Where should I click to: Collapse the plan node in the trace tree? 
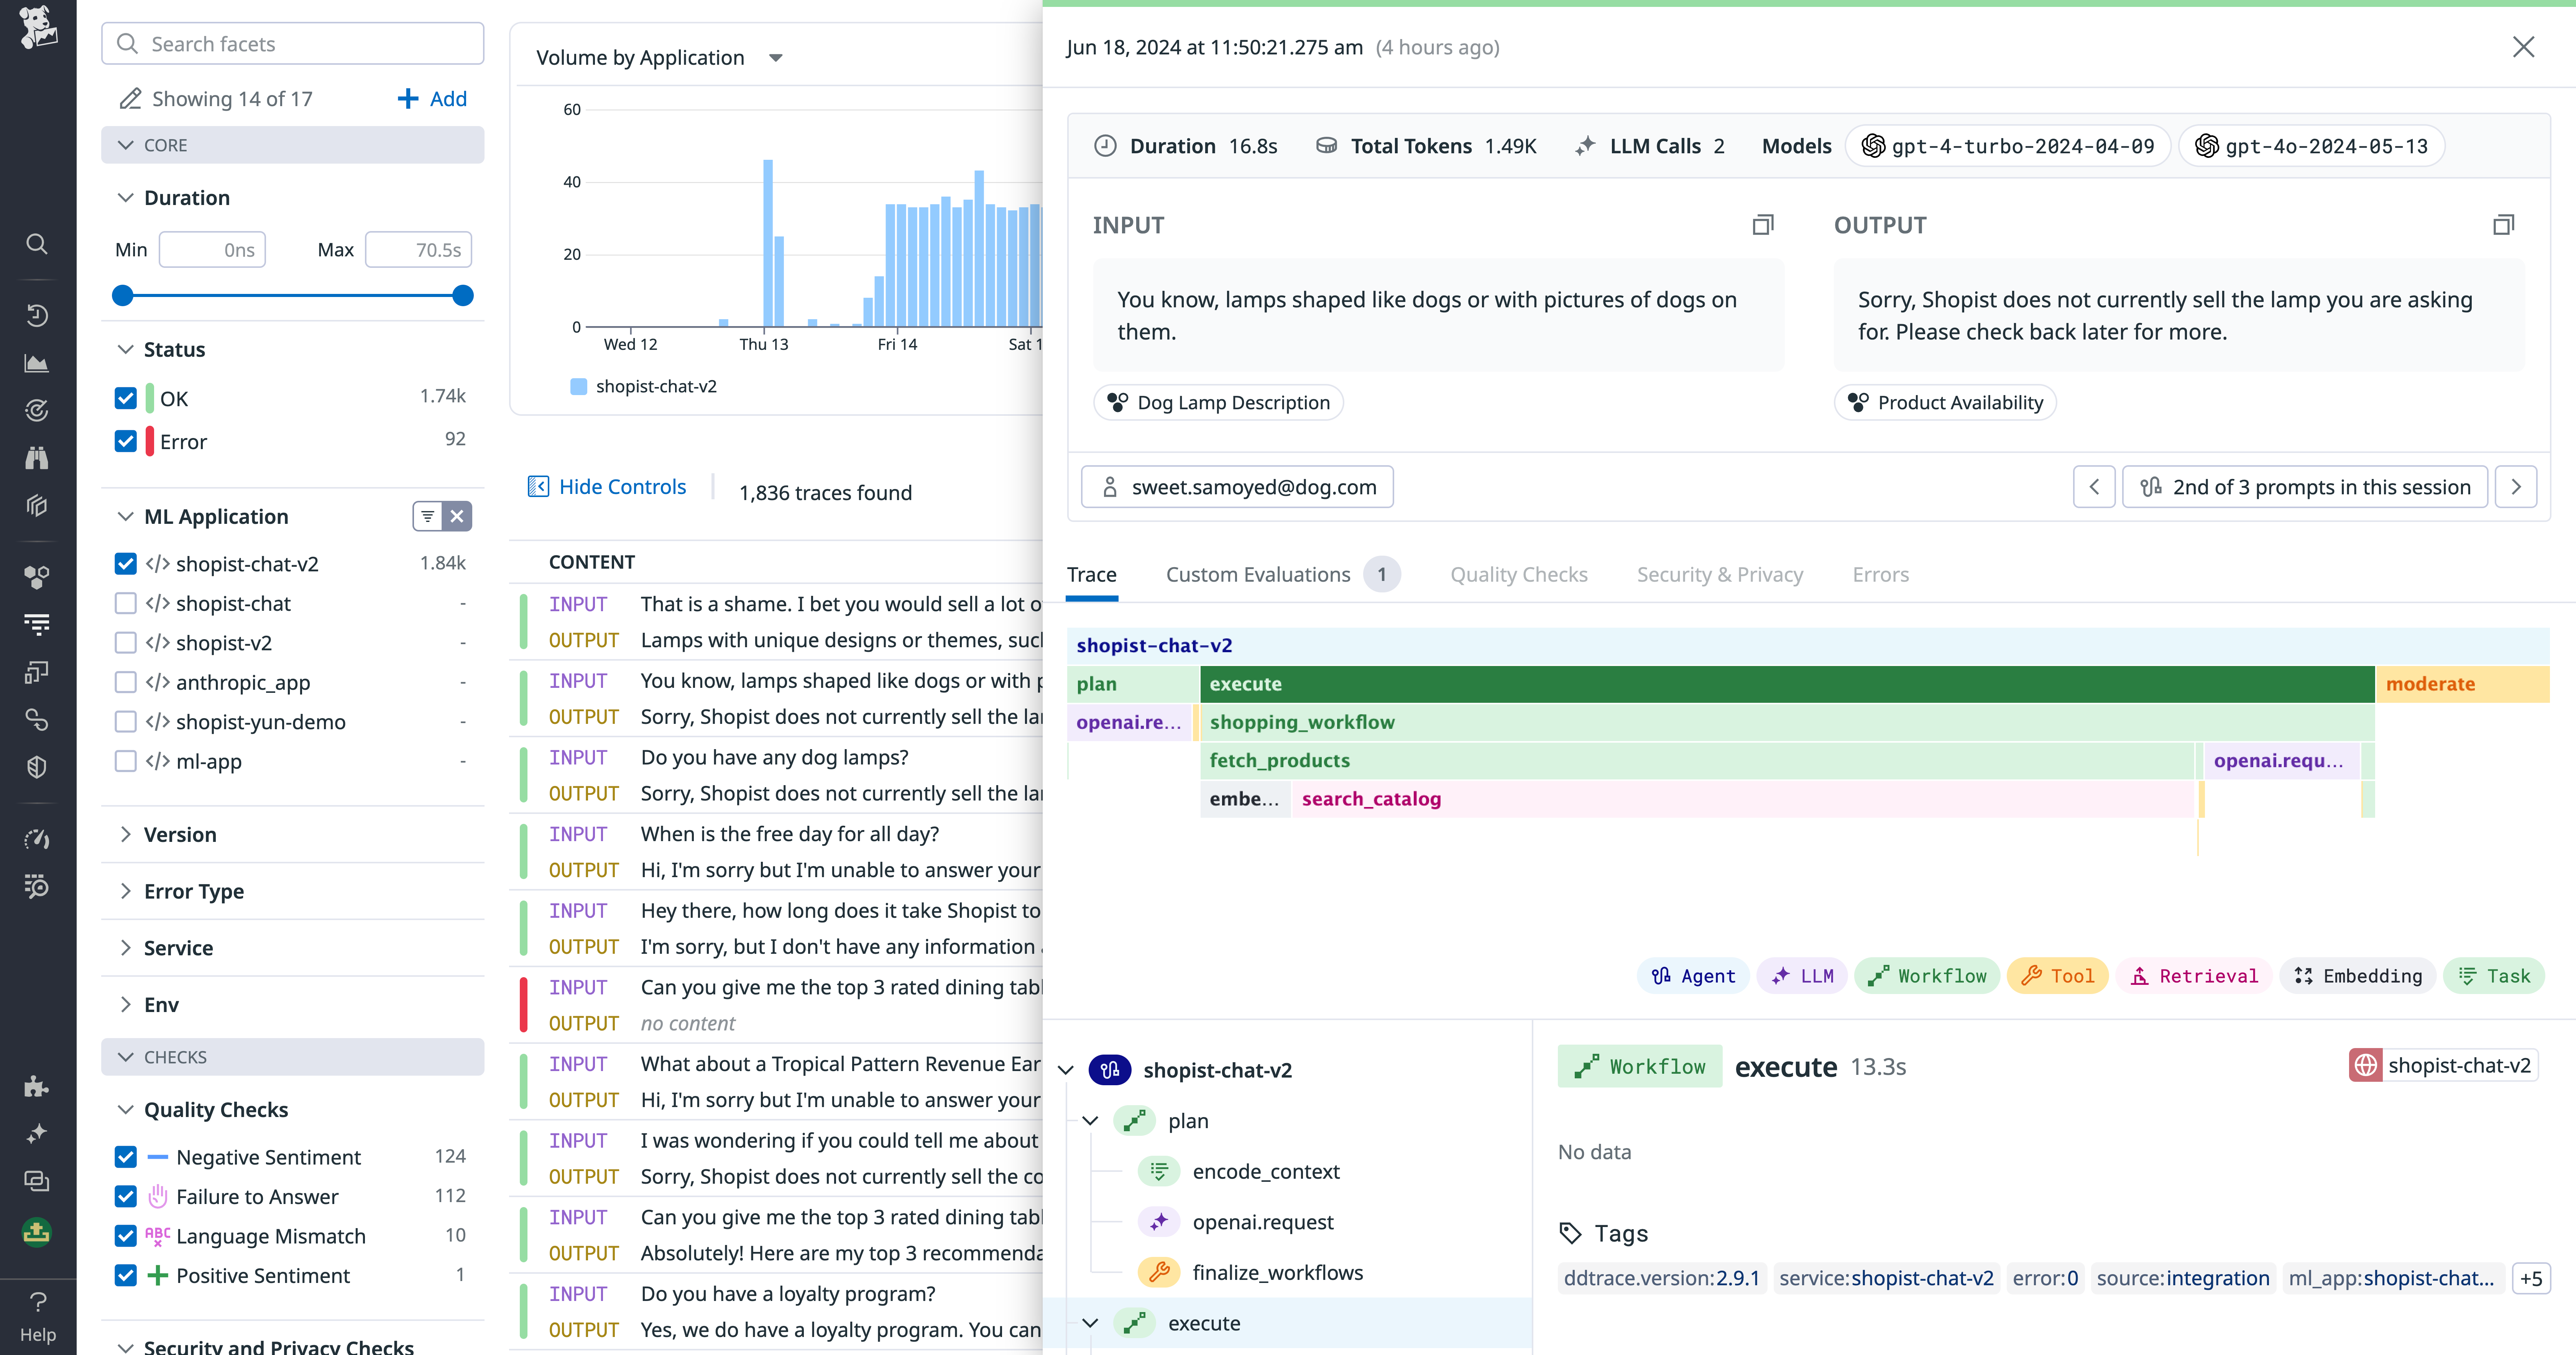click(x=1090, y=1120)
